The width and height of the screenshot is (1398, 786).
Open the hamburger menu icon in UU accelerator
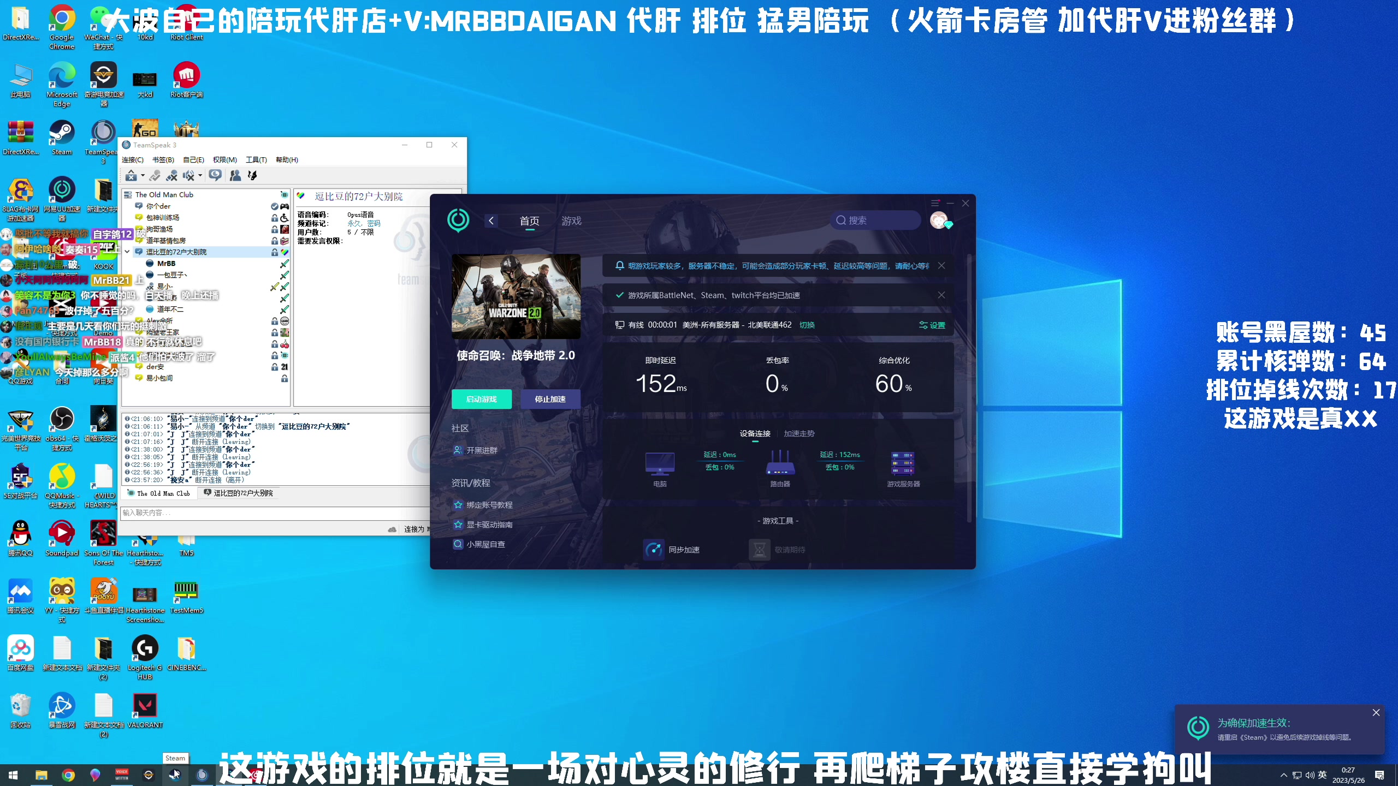(935, 203)
